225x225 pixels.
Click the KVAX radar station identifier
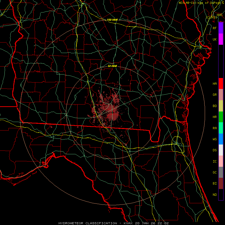[128, 223]
